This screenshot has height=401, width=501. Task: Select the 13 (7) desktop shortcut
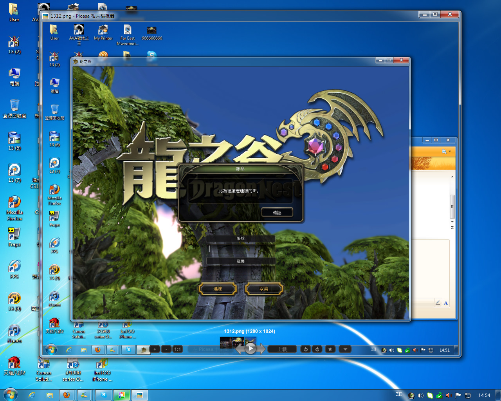point(14,173)
